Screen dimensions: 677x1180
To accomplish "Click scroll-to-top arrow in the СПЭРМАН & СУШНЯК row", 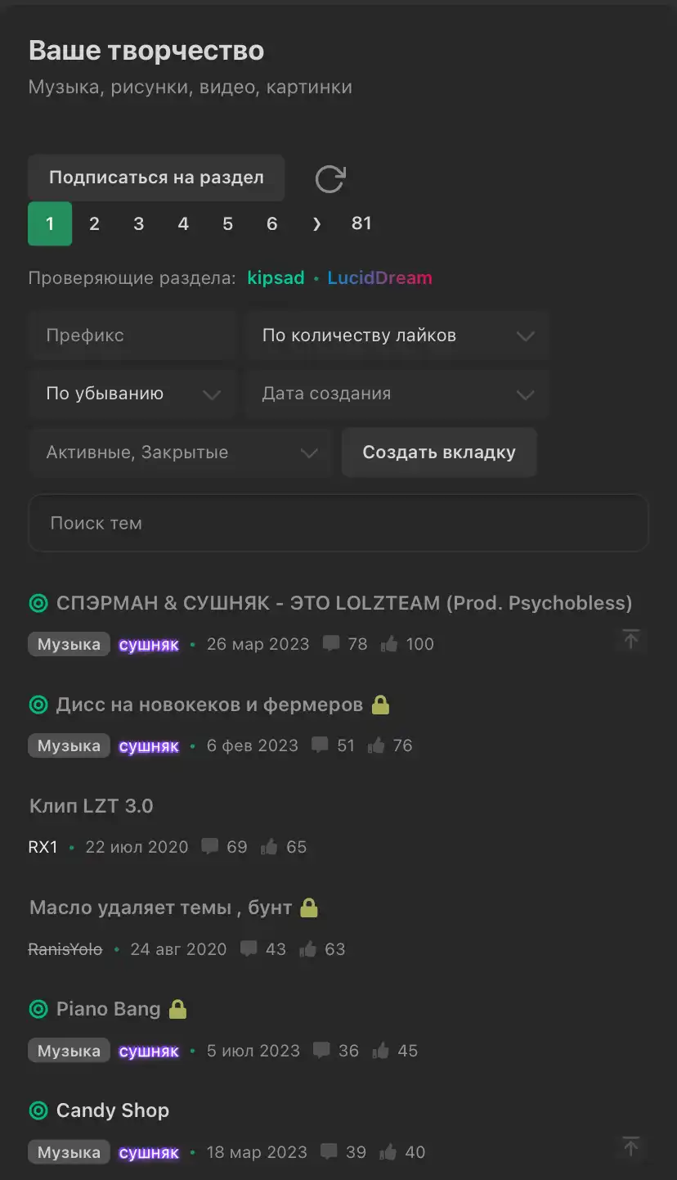I will (x=630, y=640).
